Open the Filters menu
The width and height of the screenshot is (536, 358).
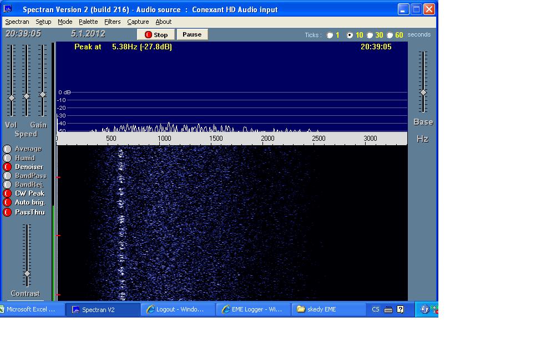(x=113, y=22)
